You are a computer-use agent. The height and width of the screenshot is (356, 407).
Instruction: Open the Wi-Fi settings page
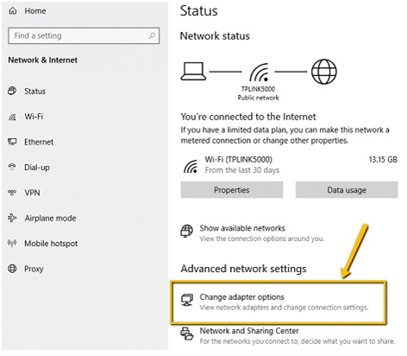pos(34,117)
